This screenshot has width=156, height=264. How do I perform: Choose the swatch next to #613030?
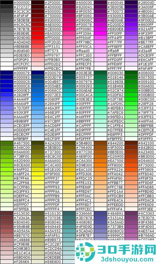[7, 214]
